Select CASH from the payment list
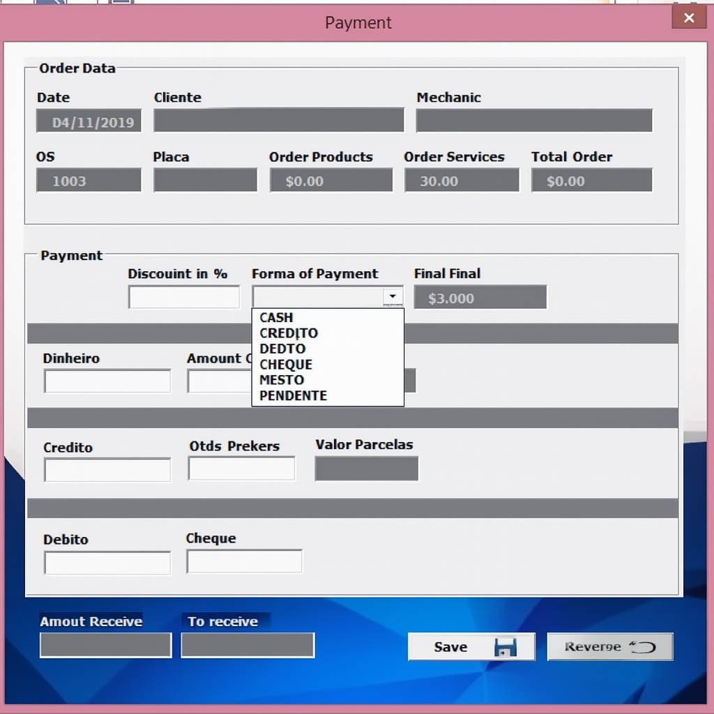 (x=276, y=317)
